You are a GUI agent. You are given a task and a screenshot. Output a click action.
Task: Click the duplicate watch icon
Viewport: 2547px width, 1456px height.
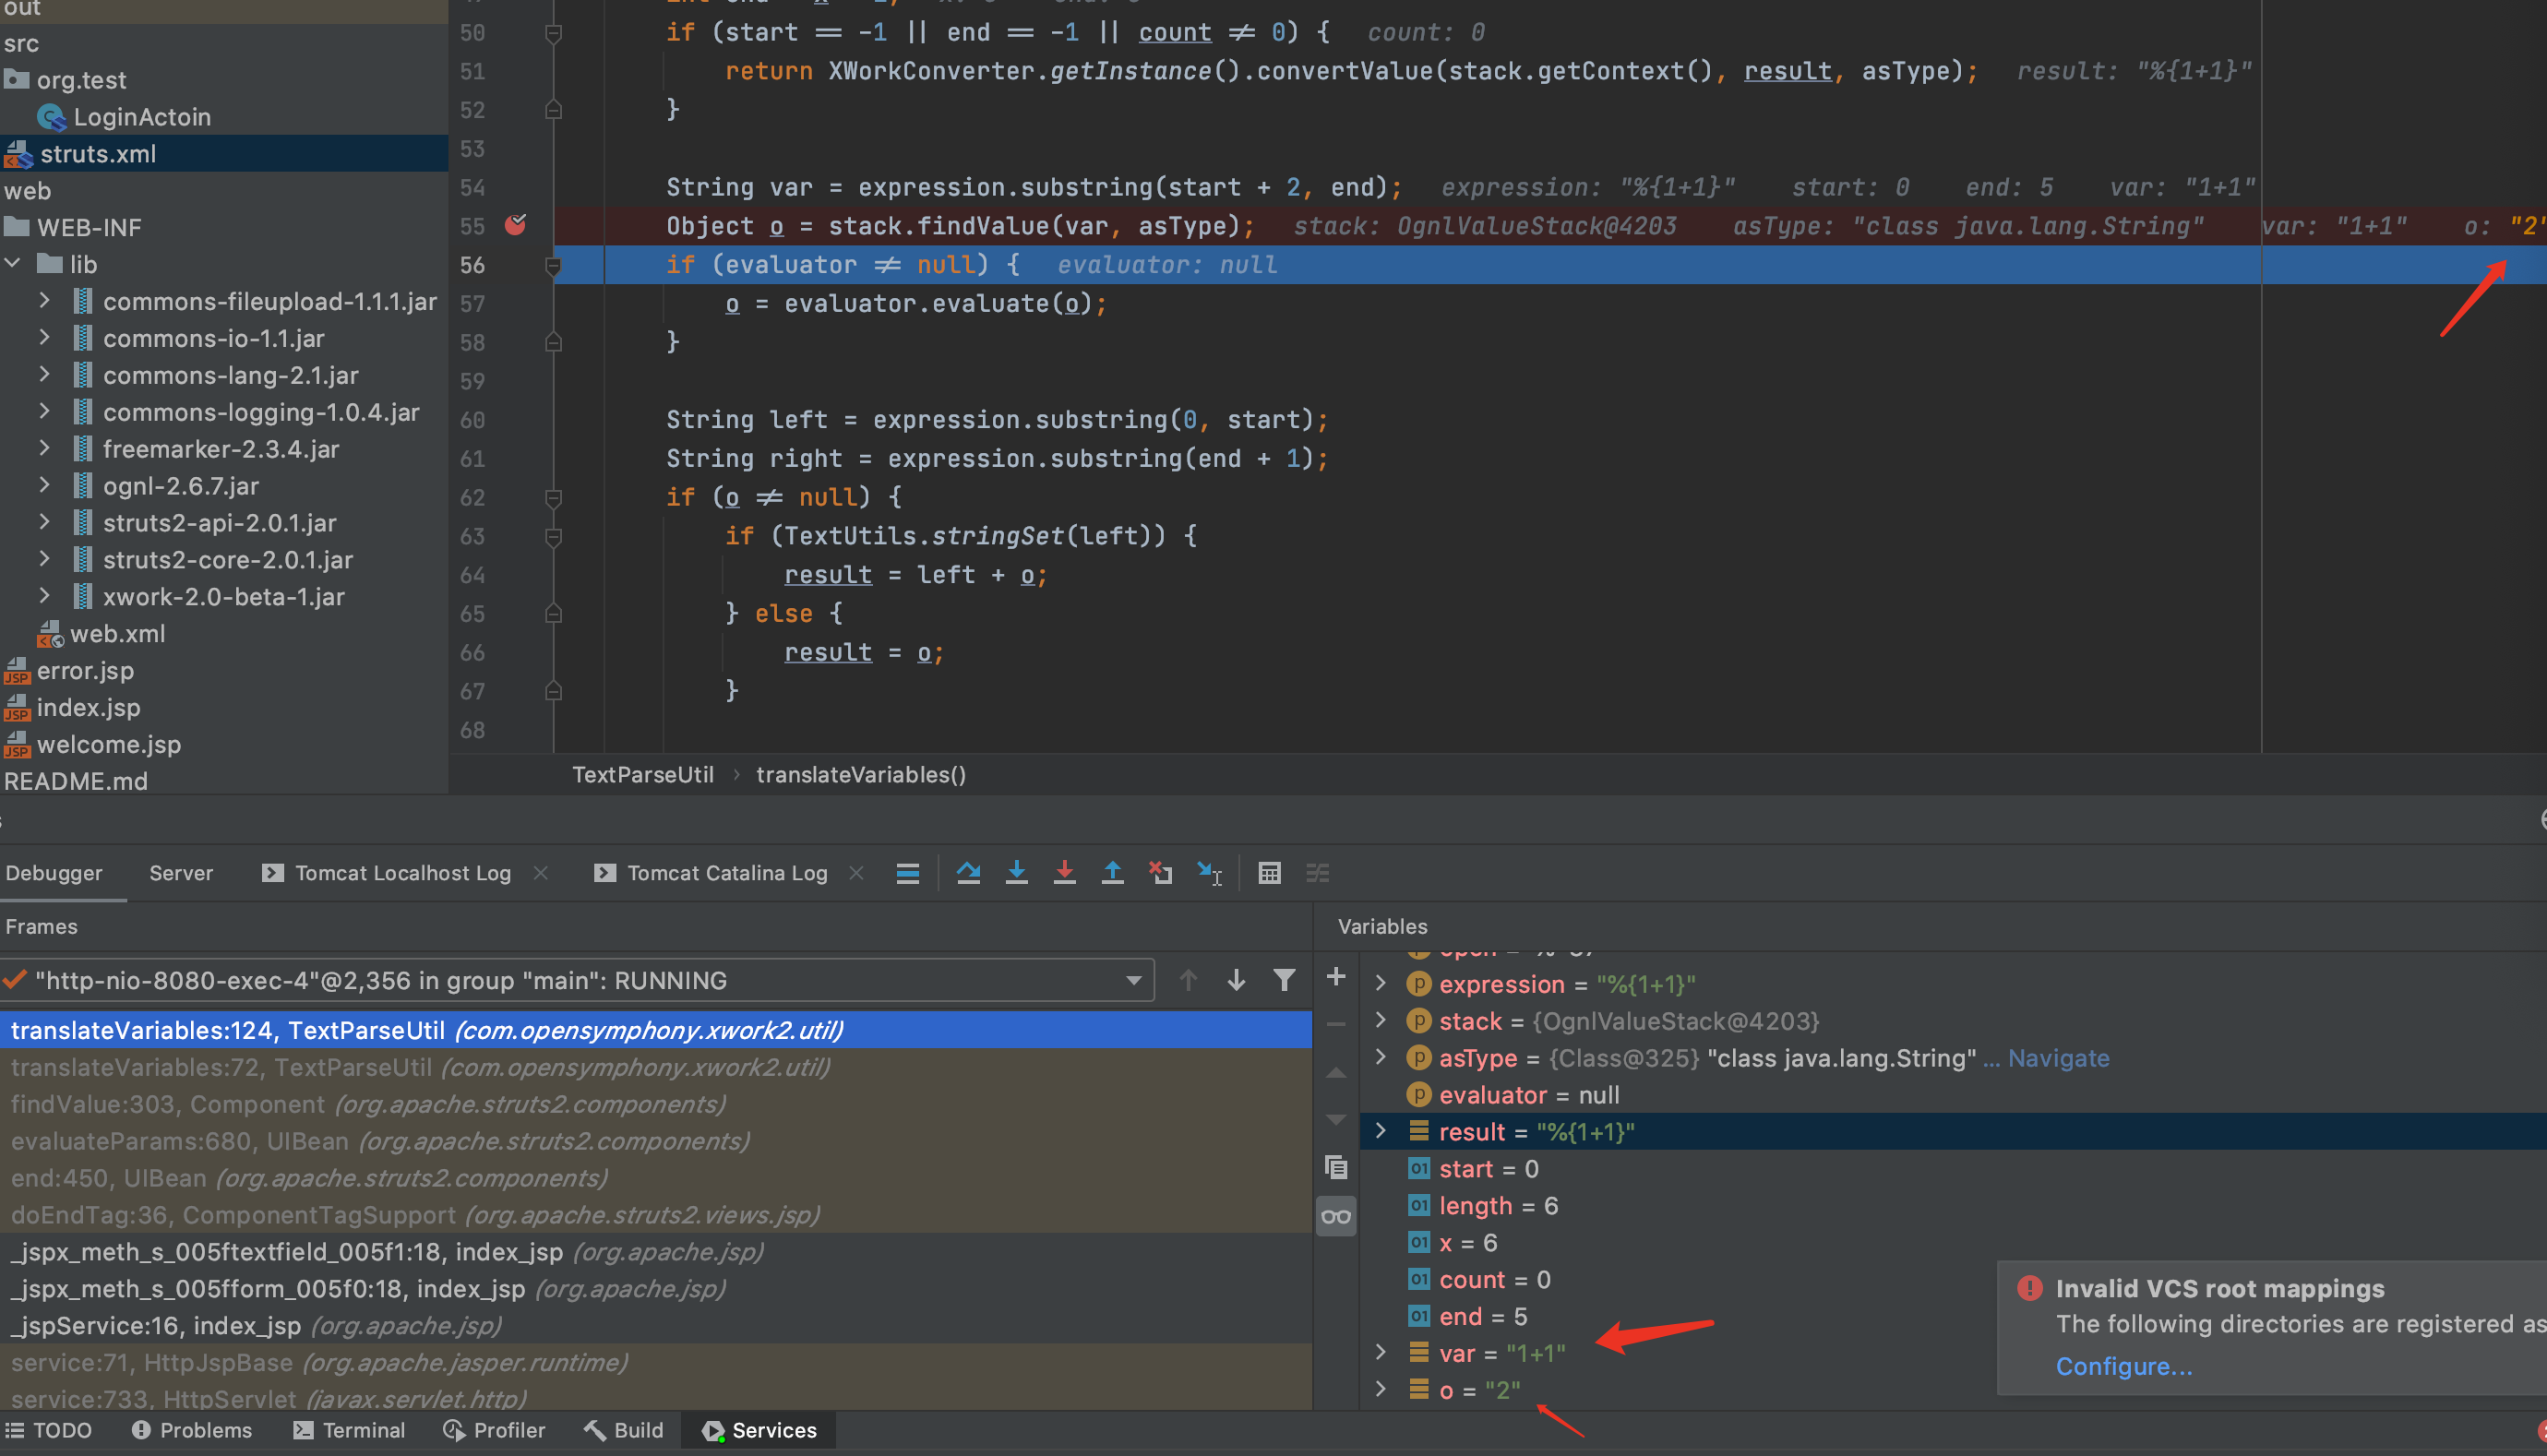[1335, 1167]
